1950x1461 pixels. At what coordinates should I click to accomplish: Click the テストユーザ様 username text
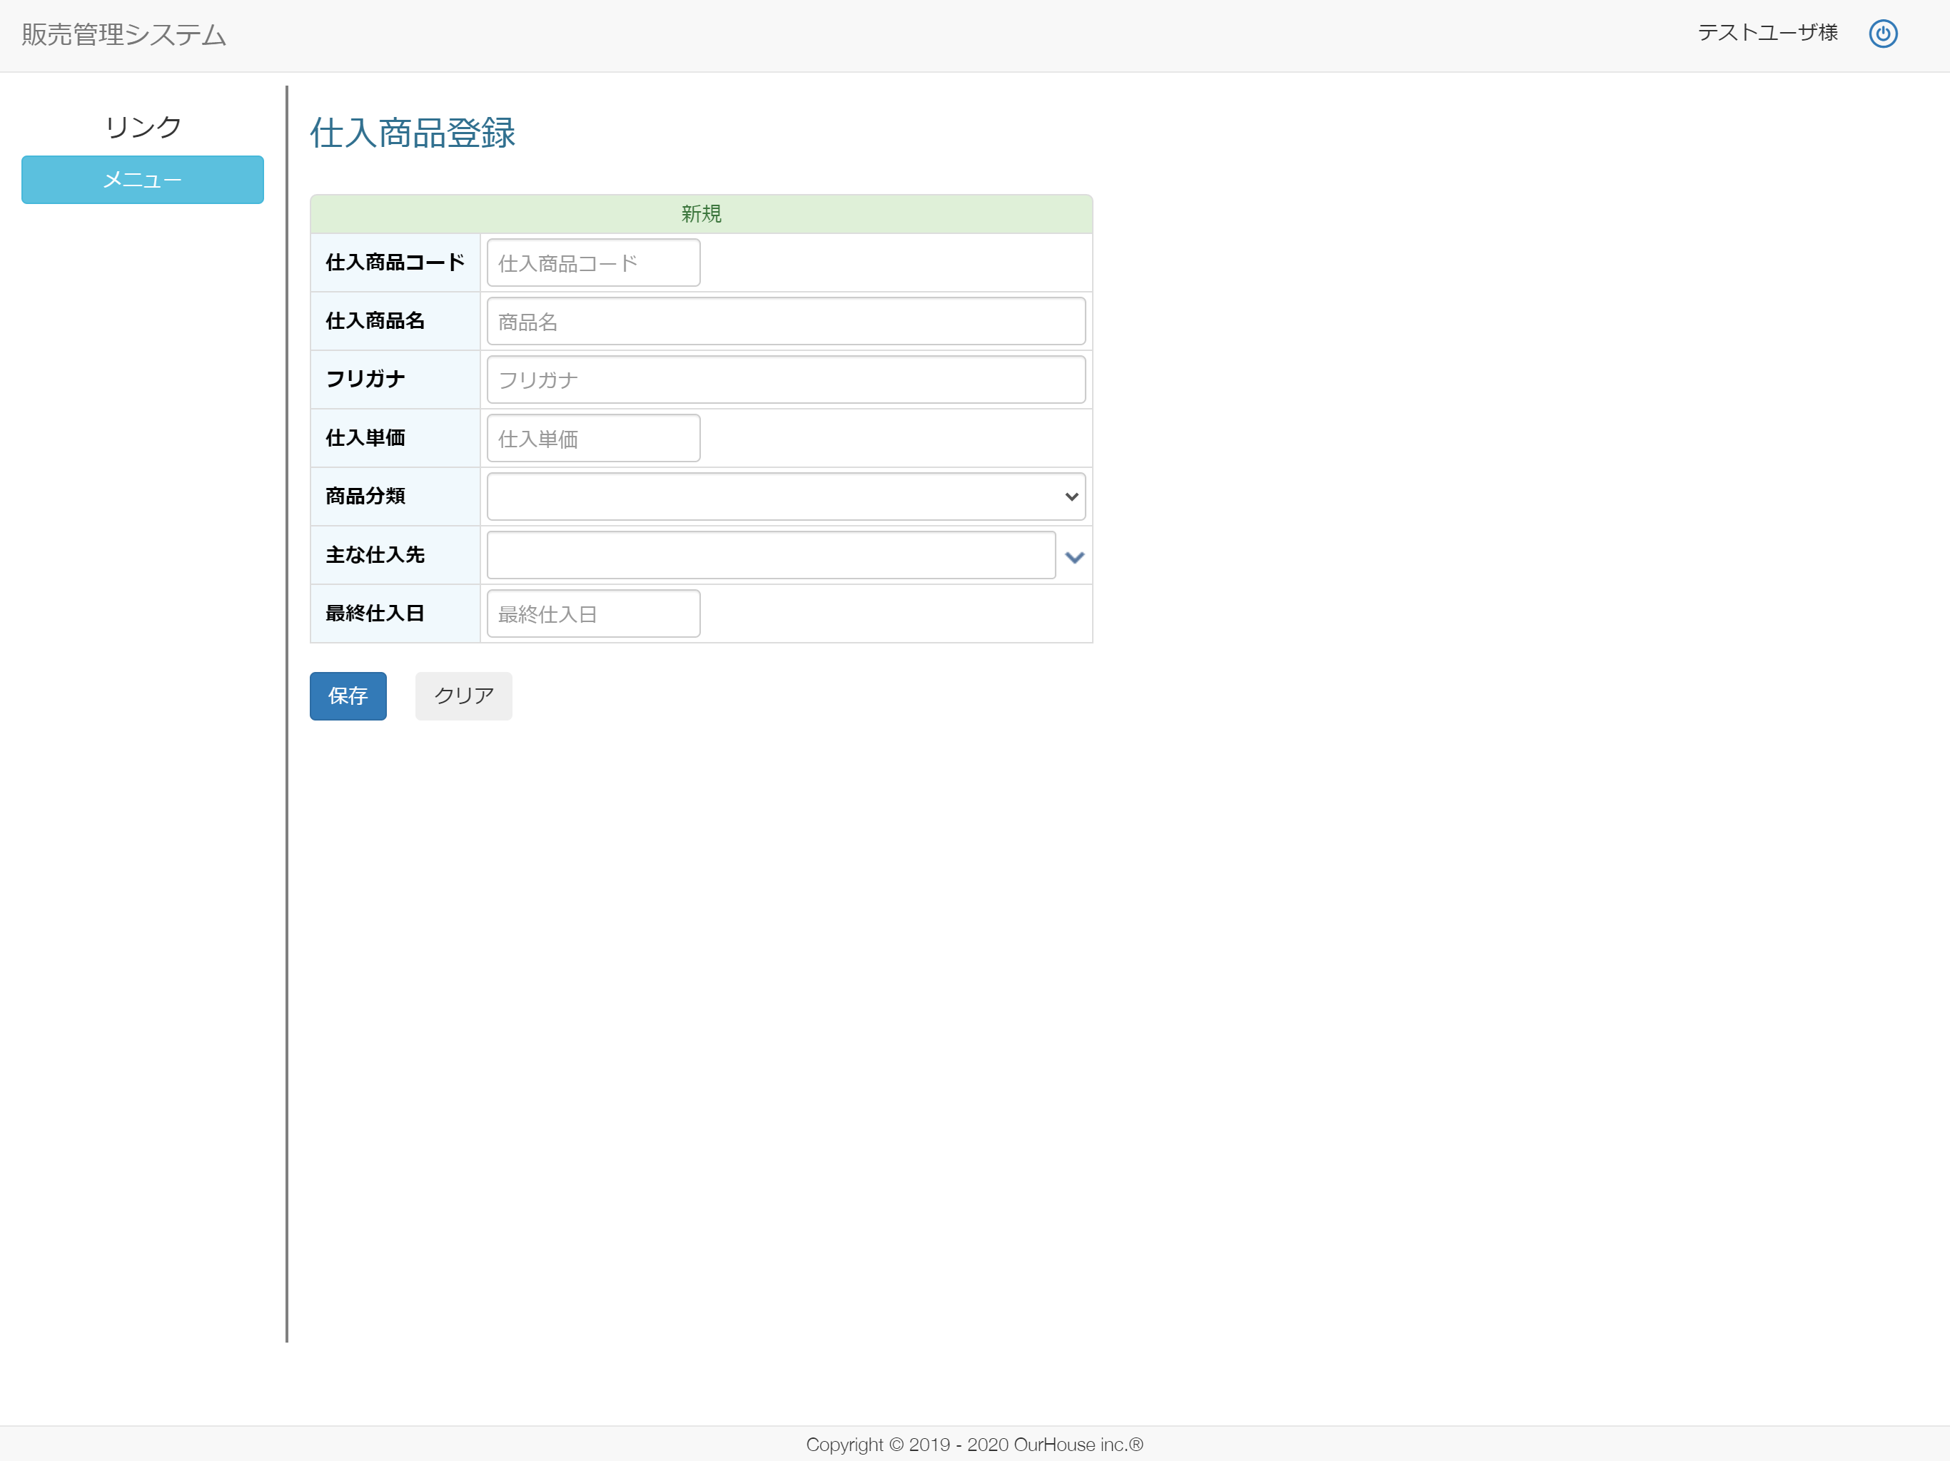click(1767, 33)
